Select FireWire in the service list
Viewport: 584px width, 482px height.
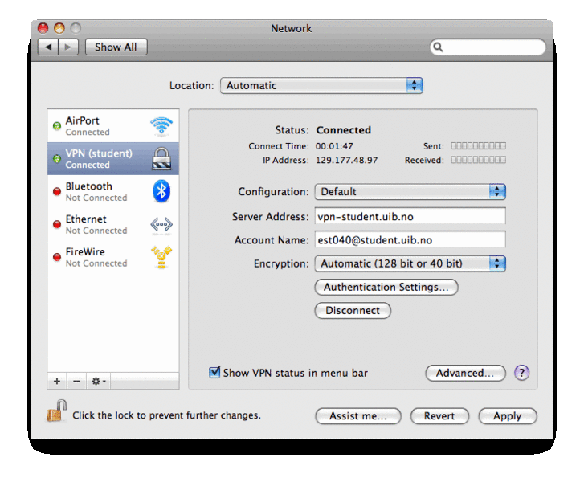point(112,257)
